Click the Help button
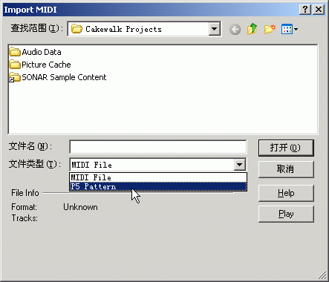Viewport: 329px width, 282px height. [x=286, y=193]
